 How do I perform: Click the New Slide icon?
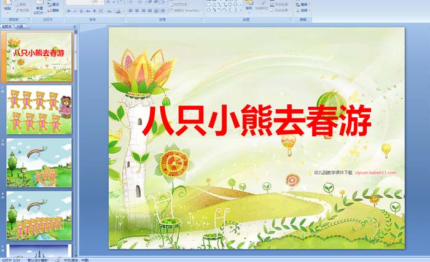[x=40, y=2]
